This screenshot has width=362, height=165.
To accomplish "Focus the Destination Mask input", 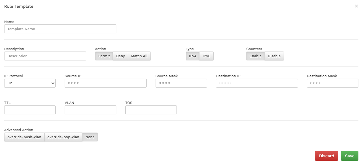I will [332, 83].
